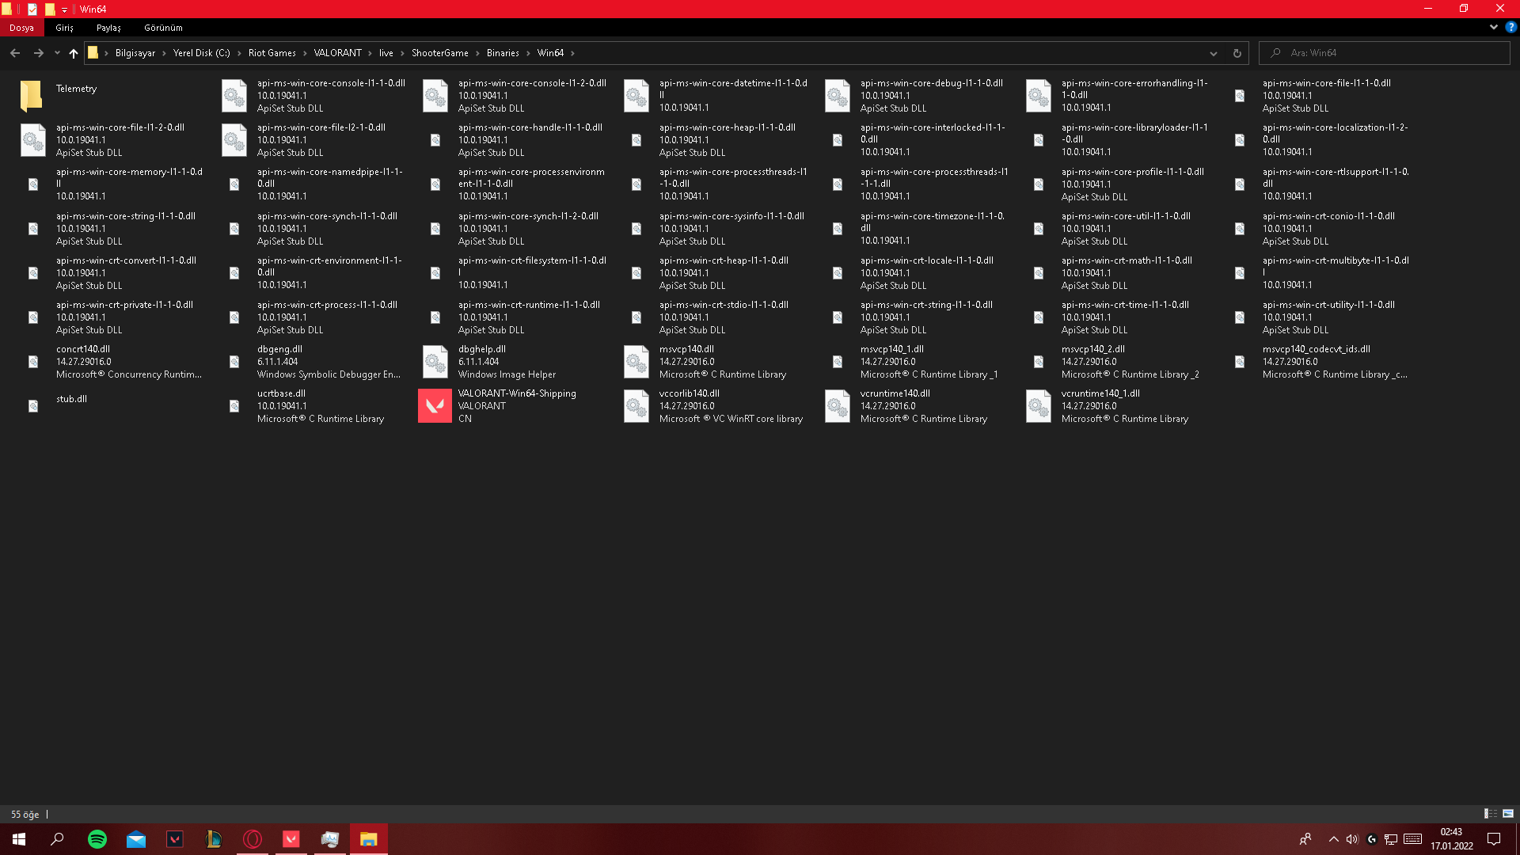This screenshot has width=1520, height=855.
Task: Select the vccorlib140.dll file icon
Action: [x=636, y=406]
